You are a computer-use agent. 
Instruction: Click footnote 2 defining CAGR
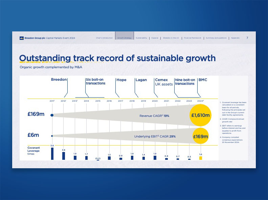pos(232,120)
